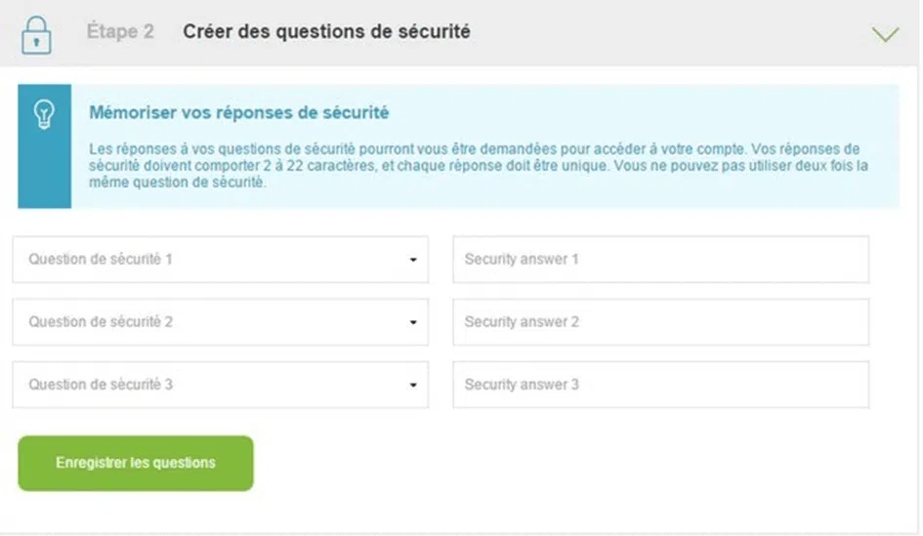Click the Mémoriser vos réponses de sécurité heading
Viewport: 923px width, 536px height.
238,112
